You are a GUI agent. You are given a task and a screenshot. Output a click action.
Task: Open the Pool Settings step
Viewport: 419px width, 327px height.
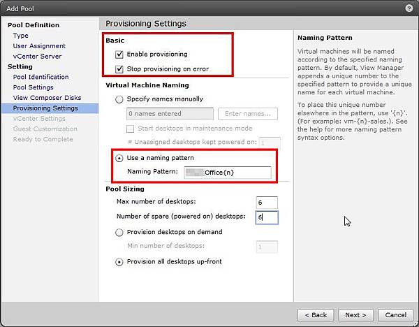tap(33, 87)
